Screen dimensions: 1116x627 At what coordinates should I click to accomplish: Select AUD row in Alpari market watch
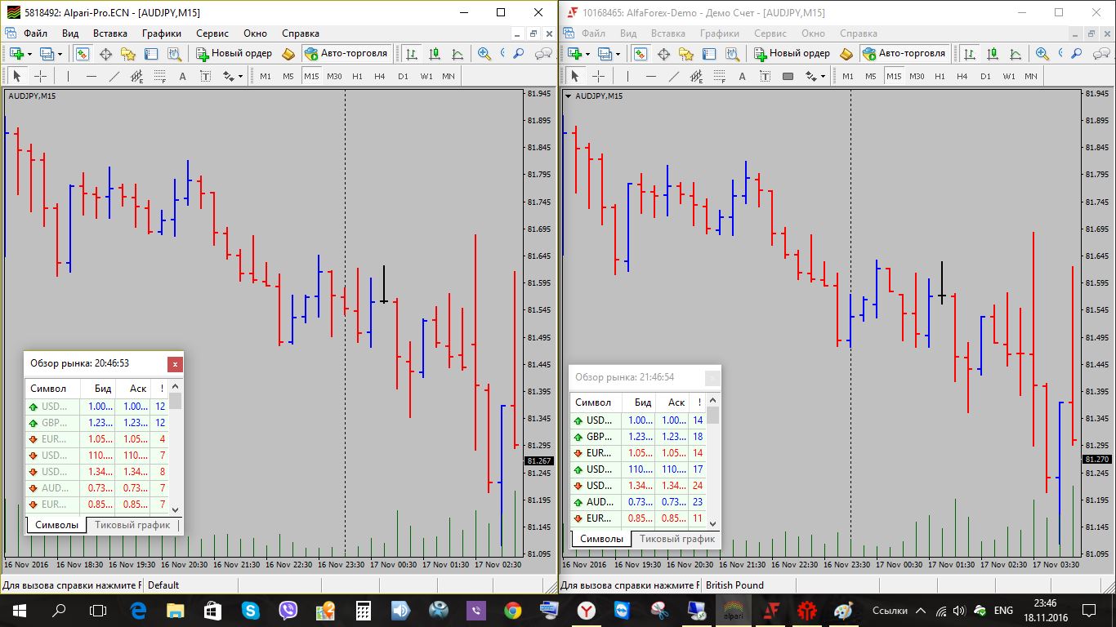[96, 488]
